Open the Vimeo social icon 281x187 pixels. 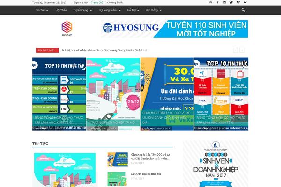click(x=238, y=2)
